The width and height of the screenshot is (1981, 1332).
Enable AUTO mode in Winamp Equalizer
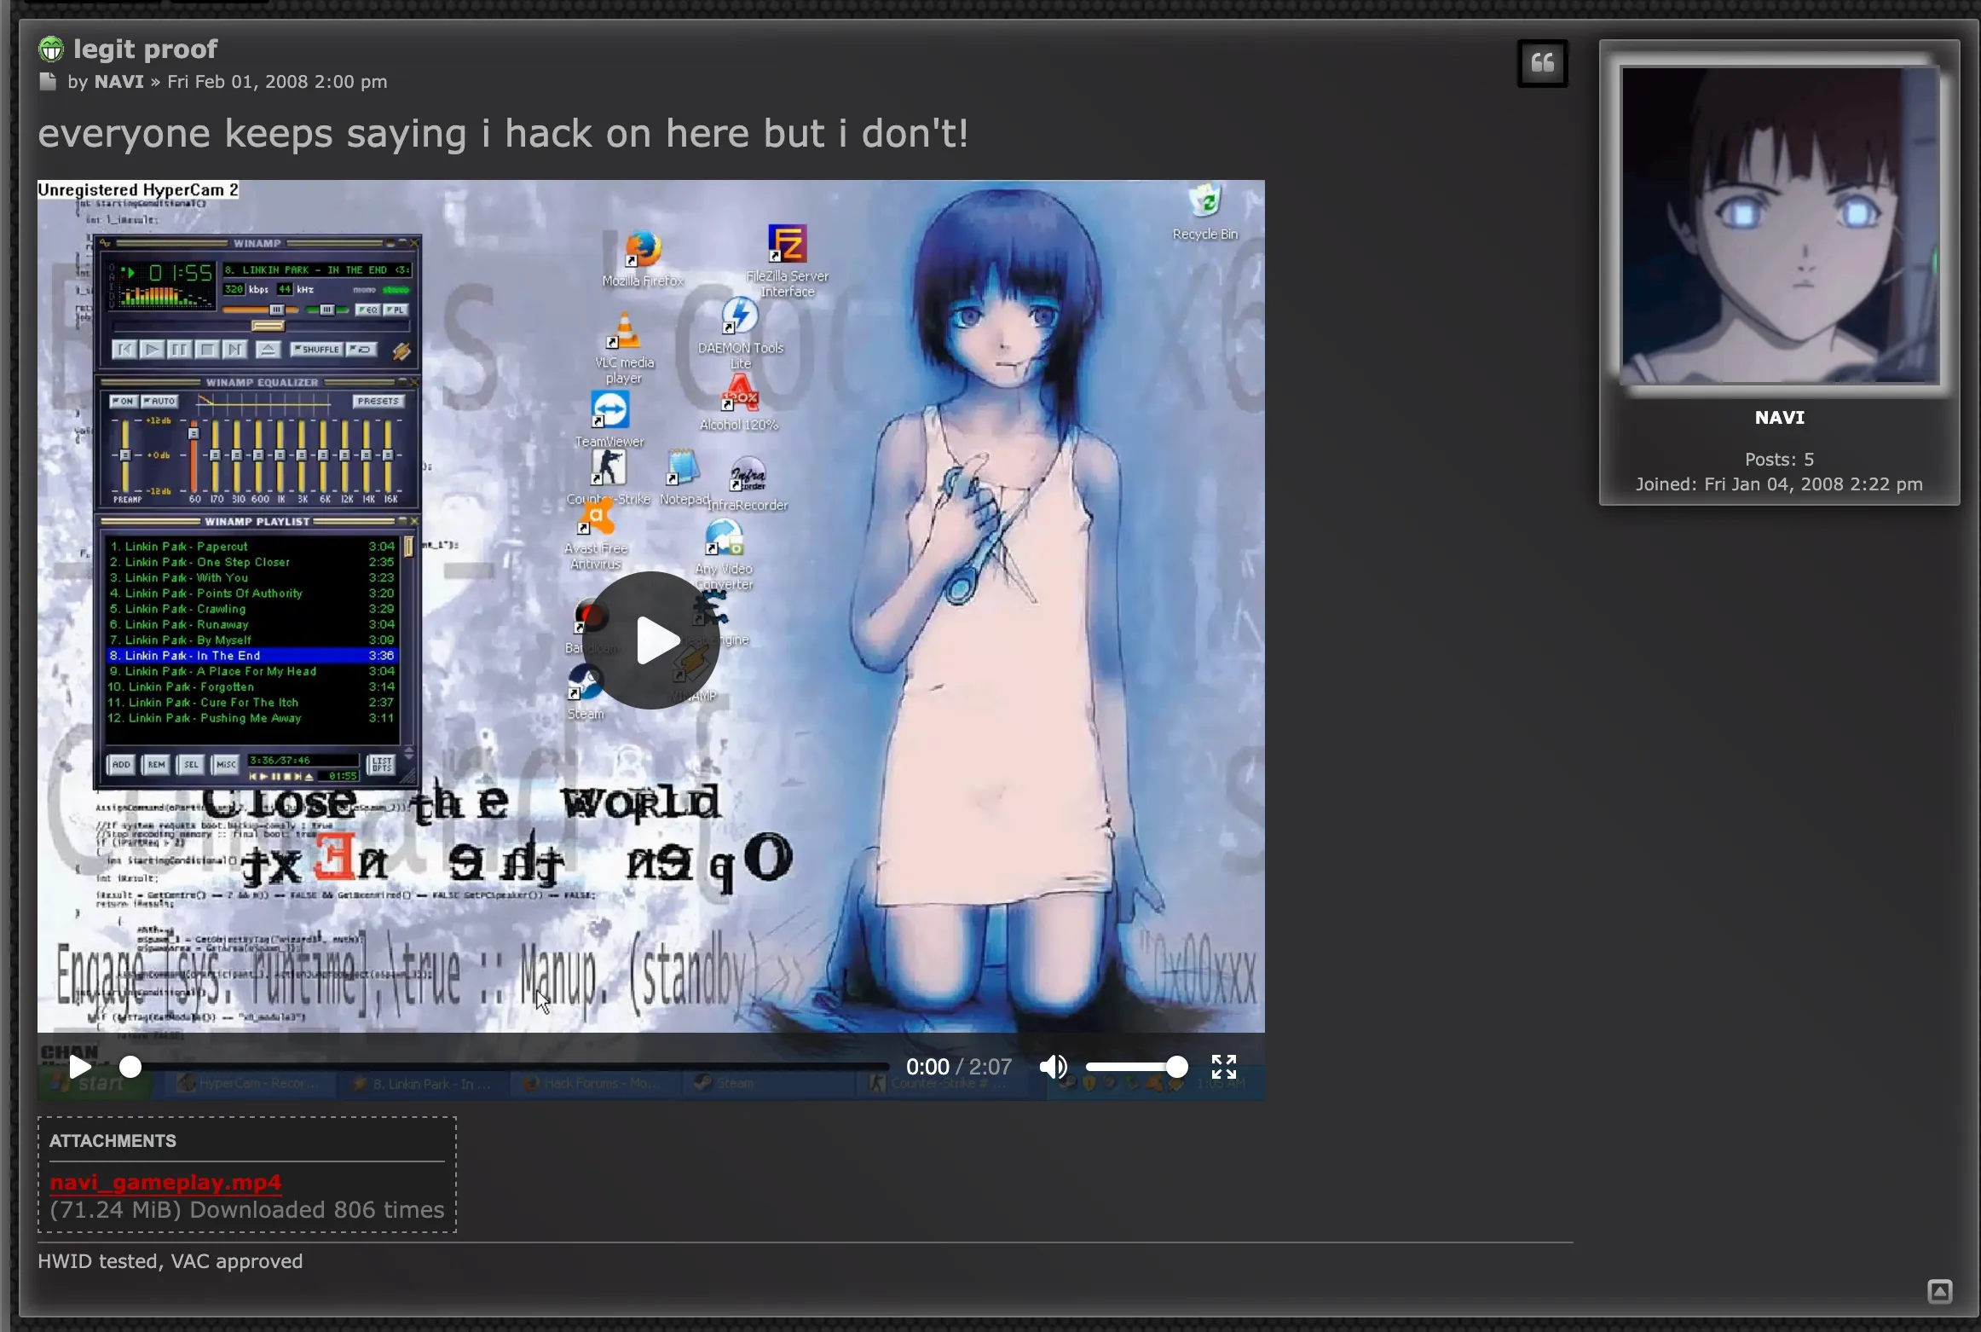click(x=160, y=400)
